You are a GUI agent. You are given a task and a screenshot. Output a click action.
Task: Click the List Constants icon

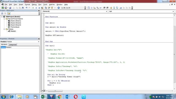(92, 8)
